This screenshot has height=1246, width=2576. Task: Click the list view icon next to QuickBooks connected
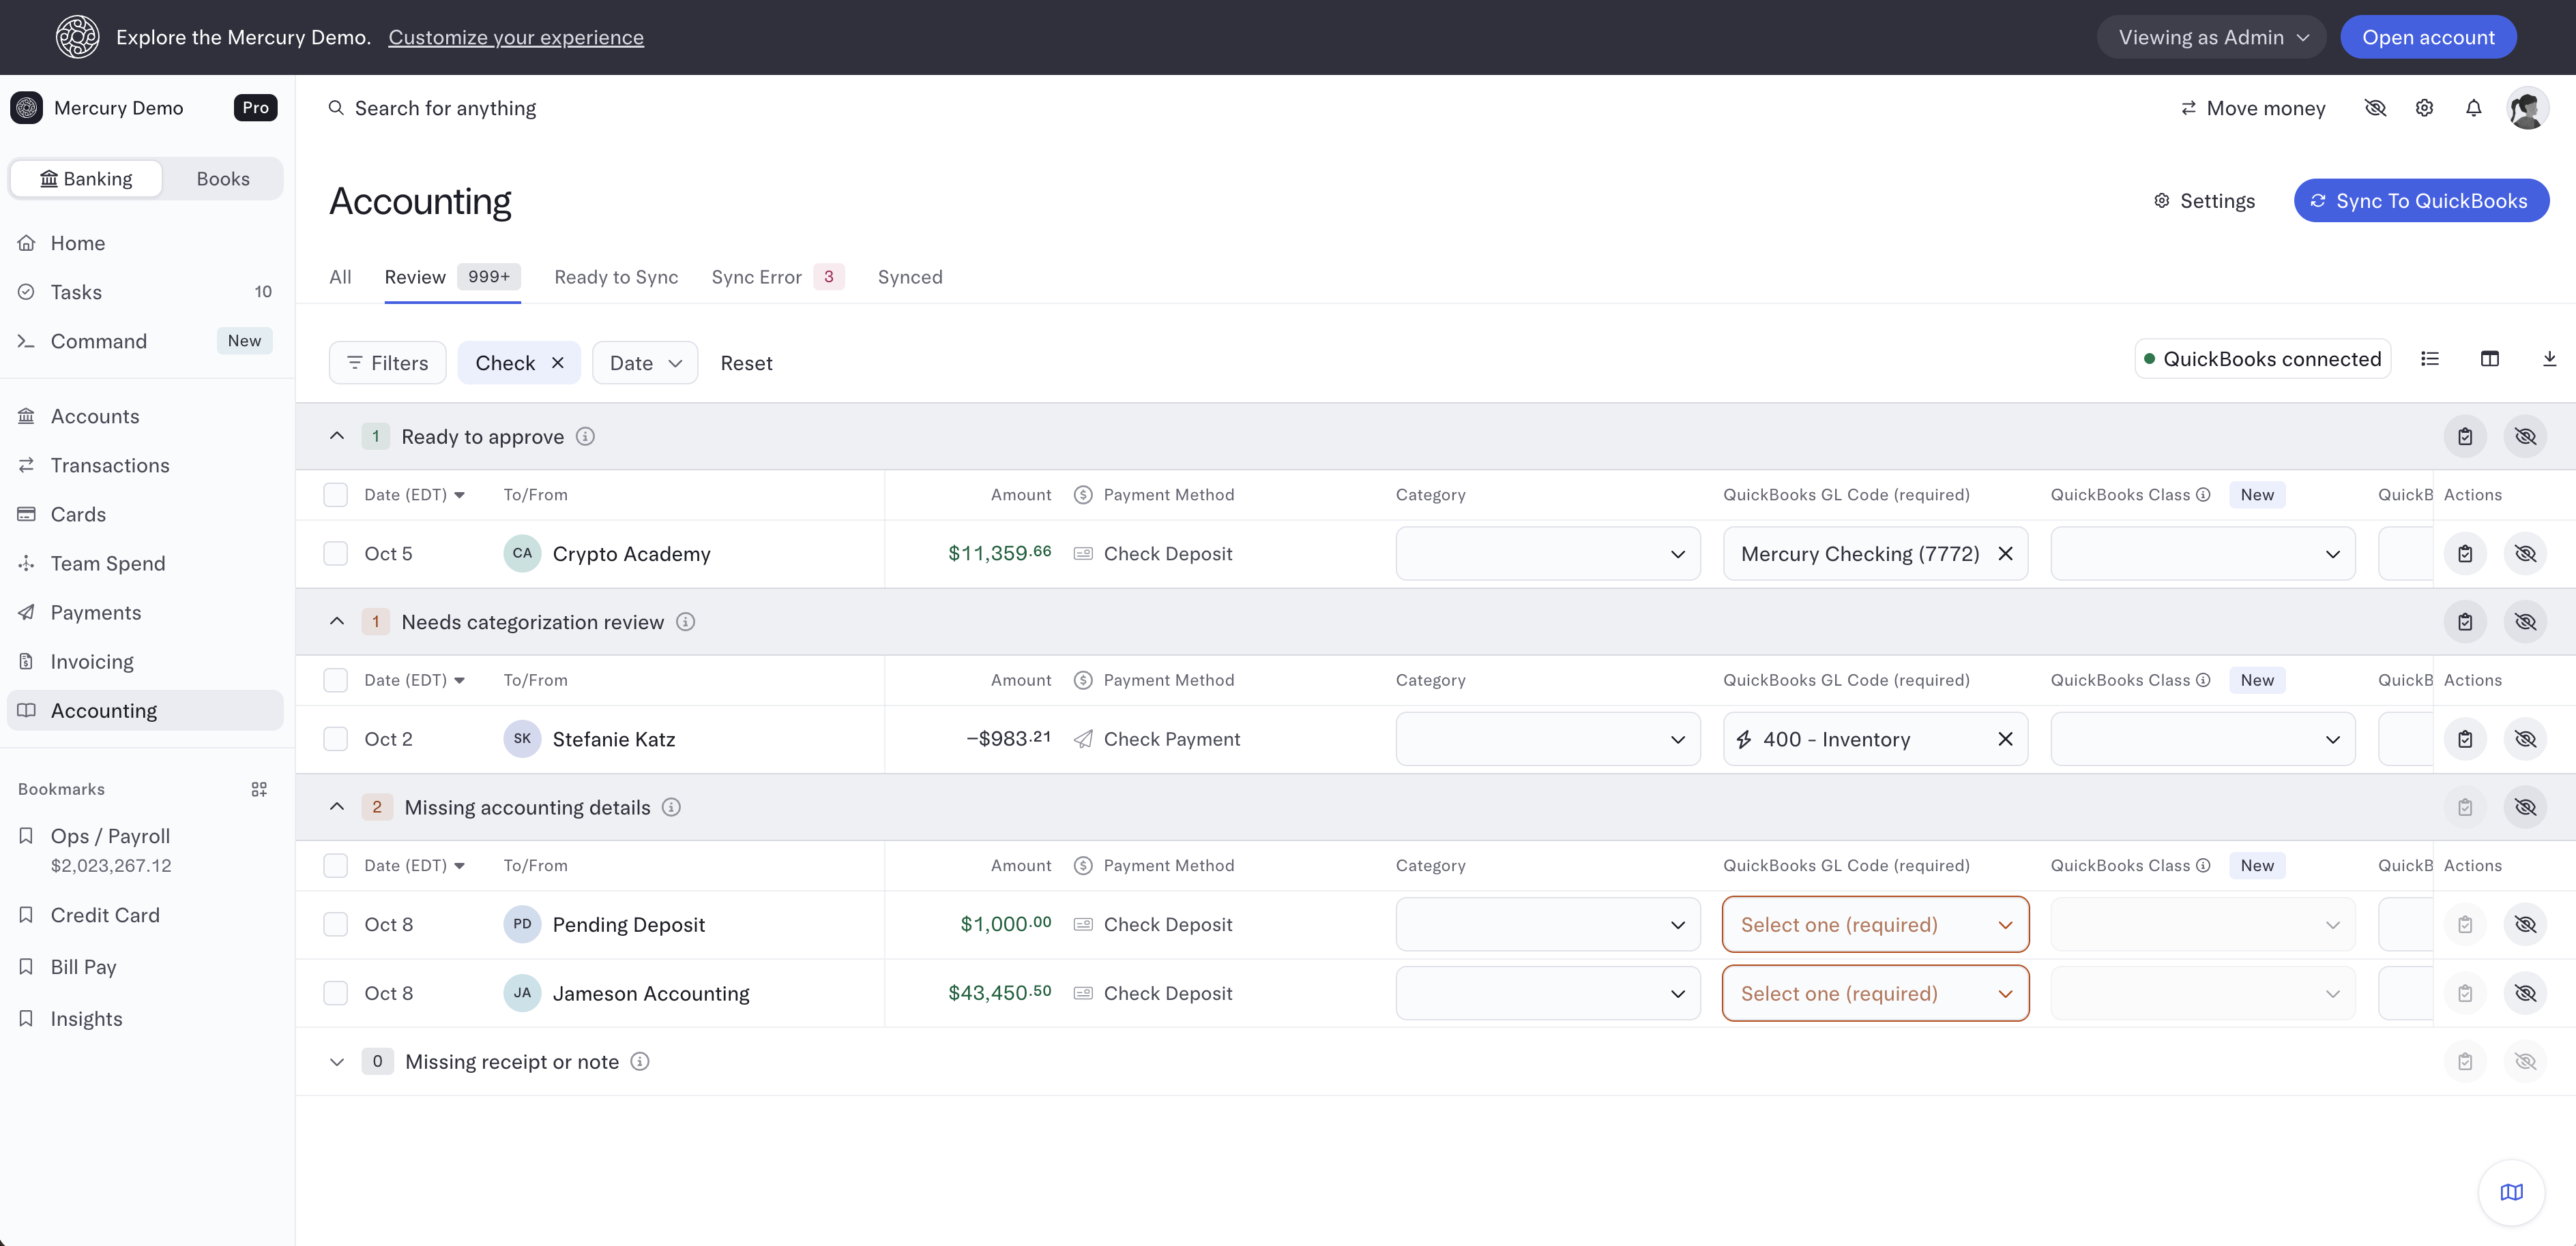pyautogui.click(x=2430, y=360)
